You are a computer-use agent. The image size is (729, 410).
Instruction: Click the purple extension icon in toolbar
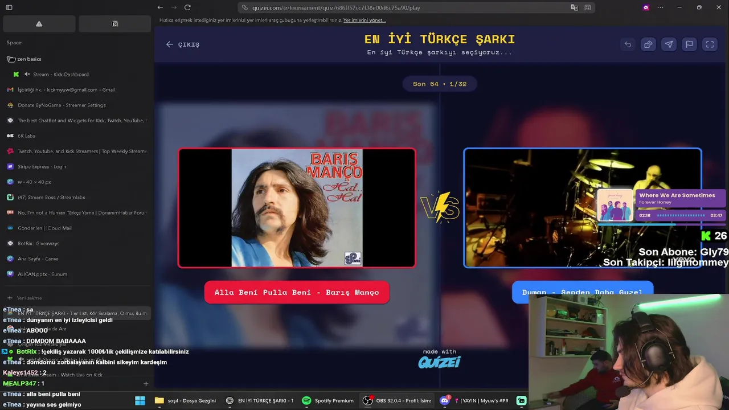(x=645, y=7)
